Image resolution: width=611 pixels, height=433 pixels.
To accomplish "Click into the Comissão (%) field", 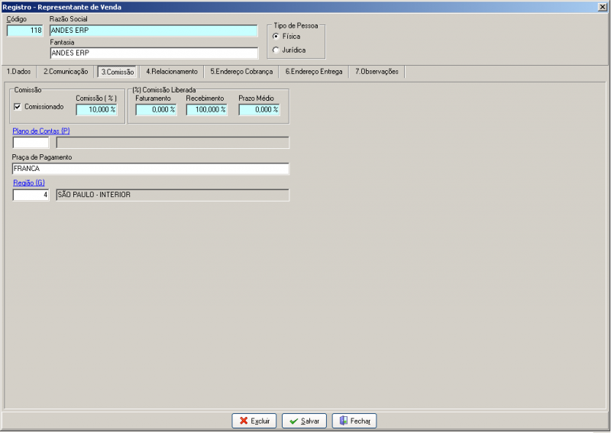I will click(x=97, y=109).
